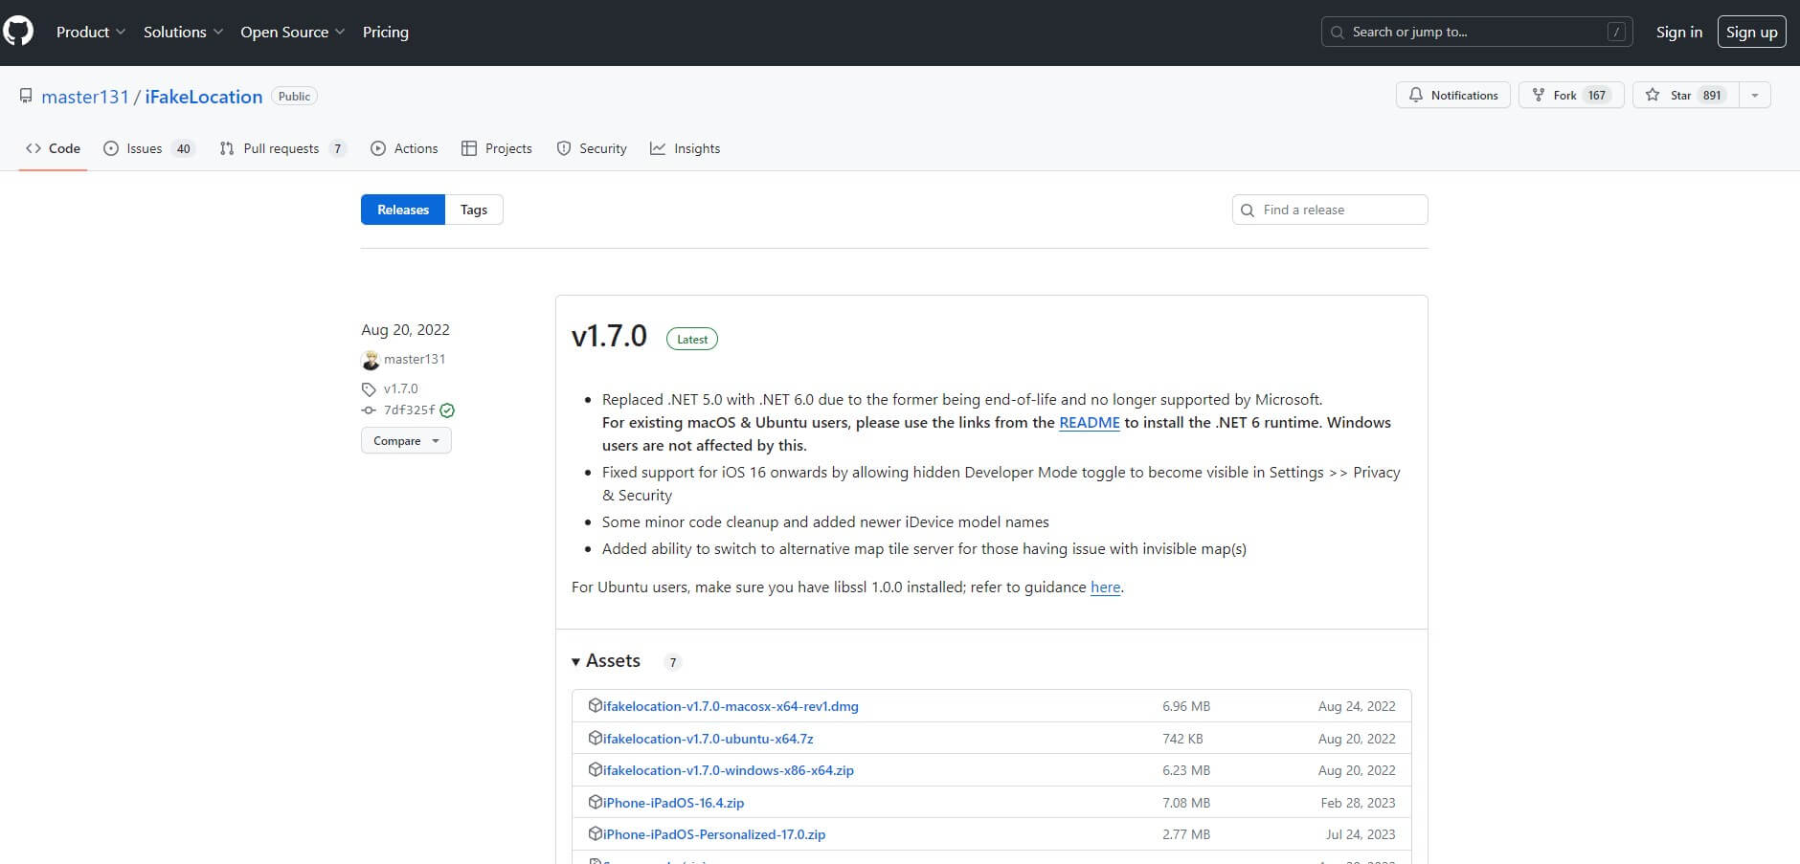1800x864 pixels.
Task: Switch to the Security tab
Action: click(592, 148)
